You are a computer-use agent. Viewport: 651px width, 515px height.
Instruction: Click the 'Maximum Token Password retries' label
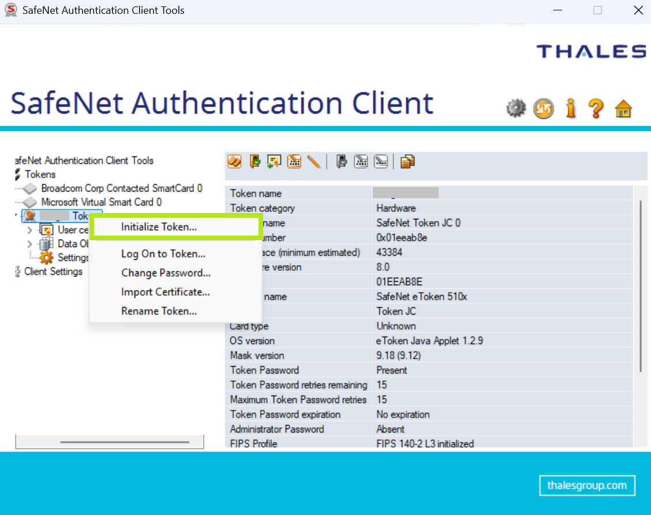pyautogui.click(x=298, y=400)
